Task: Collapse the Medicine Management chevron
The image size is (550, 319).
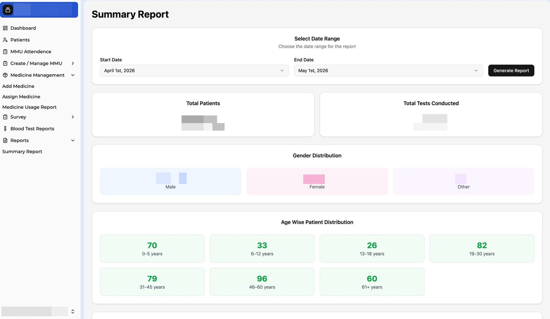Action: 73,75
